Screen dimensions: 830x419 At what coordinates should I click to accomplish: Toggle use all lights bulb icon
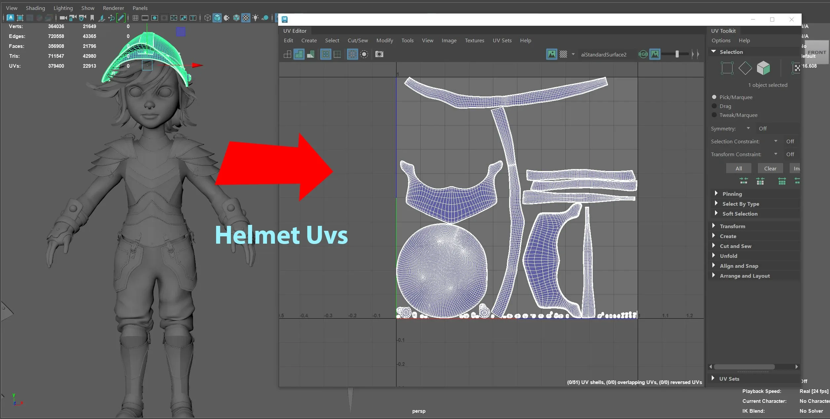point(255,18)
